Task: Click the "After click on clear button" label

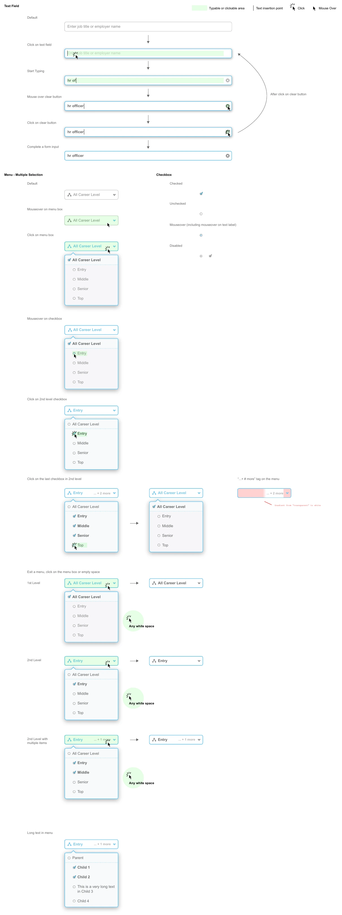Action: pos(288,94)
